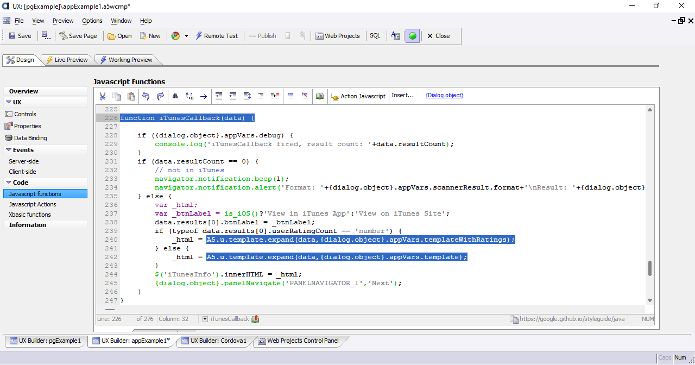Click the comment lines icon
Viewport: 695px width, 365px height.
[x=290, y=96]
